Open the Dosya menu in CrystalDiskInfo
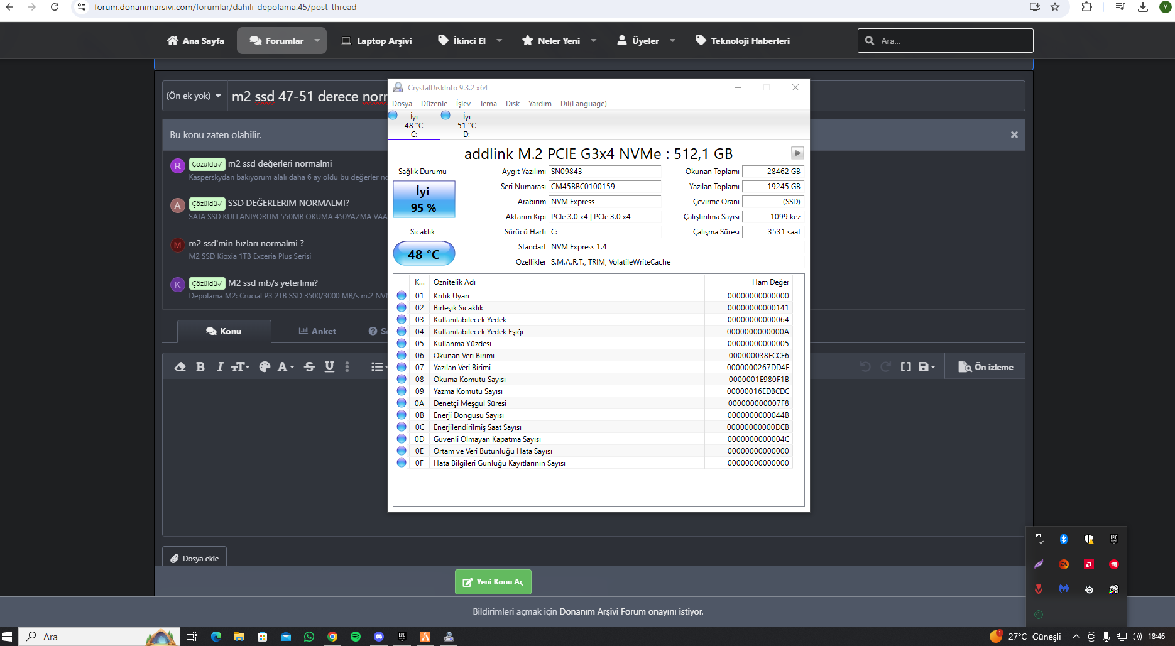This screenshot has width=1175, height=646. click(x=402, y=104)
